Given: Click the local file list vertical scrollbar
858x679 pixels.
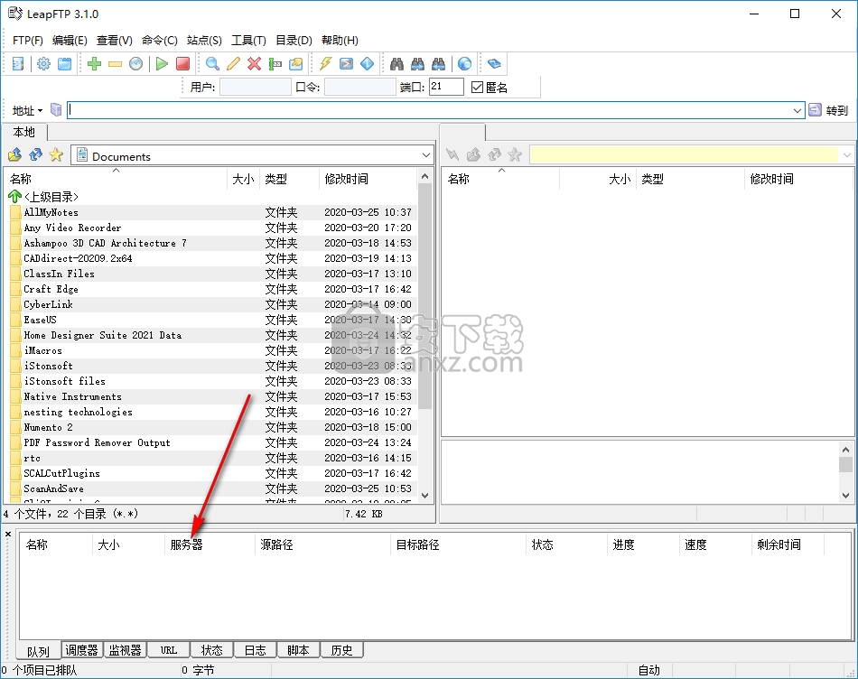Looking at the screenshot, I should pos(425,298).
